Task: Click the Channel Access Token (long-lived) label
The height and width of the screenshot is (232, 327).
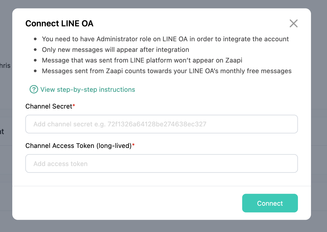Action: click(79, 146)
